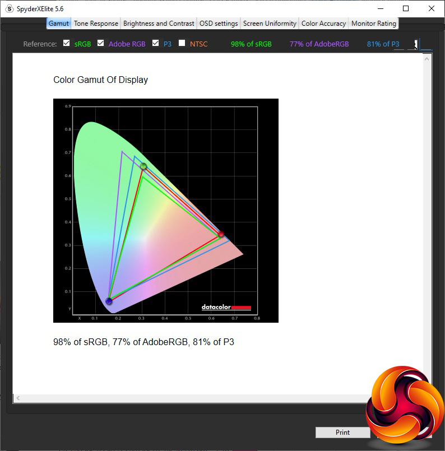Image resolution: width=445 pixels, height=451 pixels.
Task: Minimize the SpyderXElite window
Action: tap(381, 8)
